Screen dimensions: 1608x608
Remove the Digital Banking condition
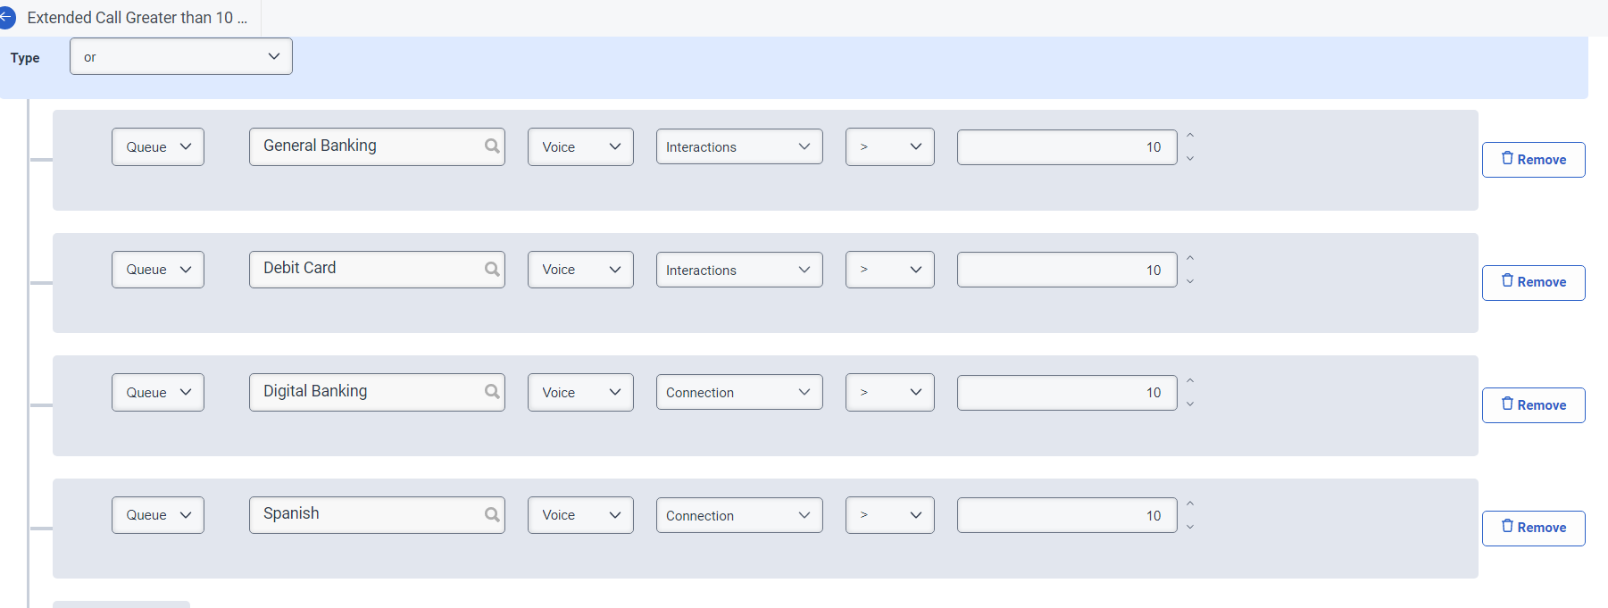[x=1533, y=405]
